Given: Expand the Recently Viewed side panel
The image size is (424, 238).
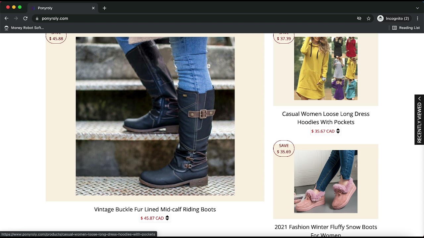Looking at the screenshot, I should 419,120.
